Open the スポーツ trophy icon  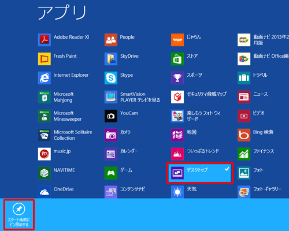coord(177,78)
